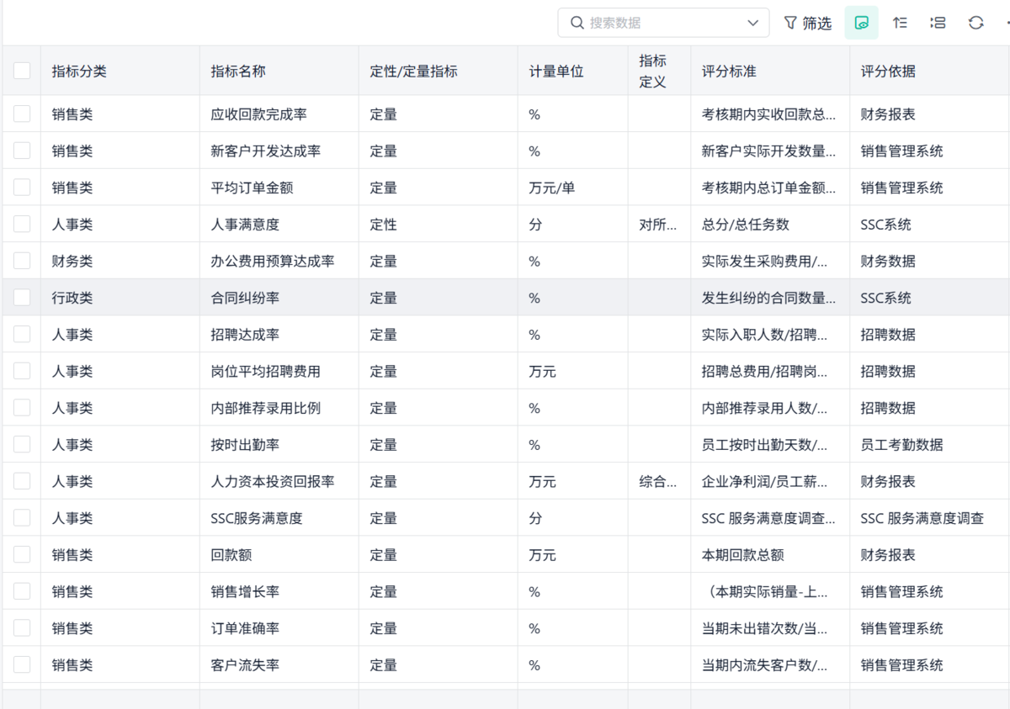Select the 新客户开发达成率 cell
This screenshot has width=1010, height=709.
(x=279, y=151)
